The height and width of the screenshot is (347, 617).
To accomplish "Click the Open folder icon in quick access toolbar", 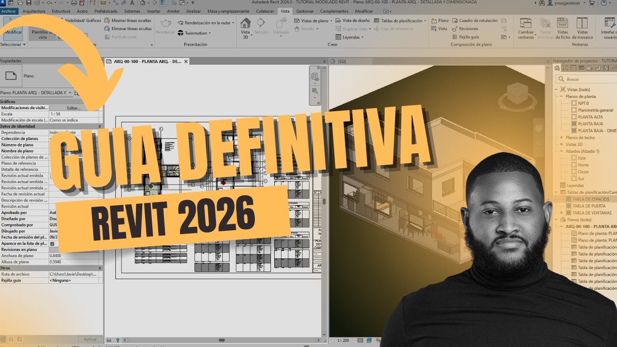I will click(x=20, y=2).
